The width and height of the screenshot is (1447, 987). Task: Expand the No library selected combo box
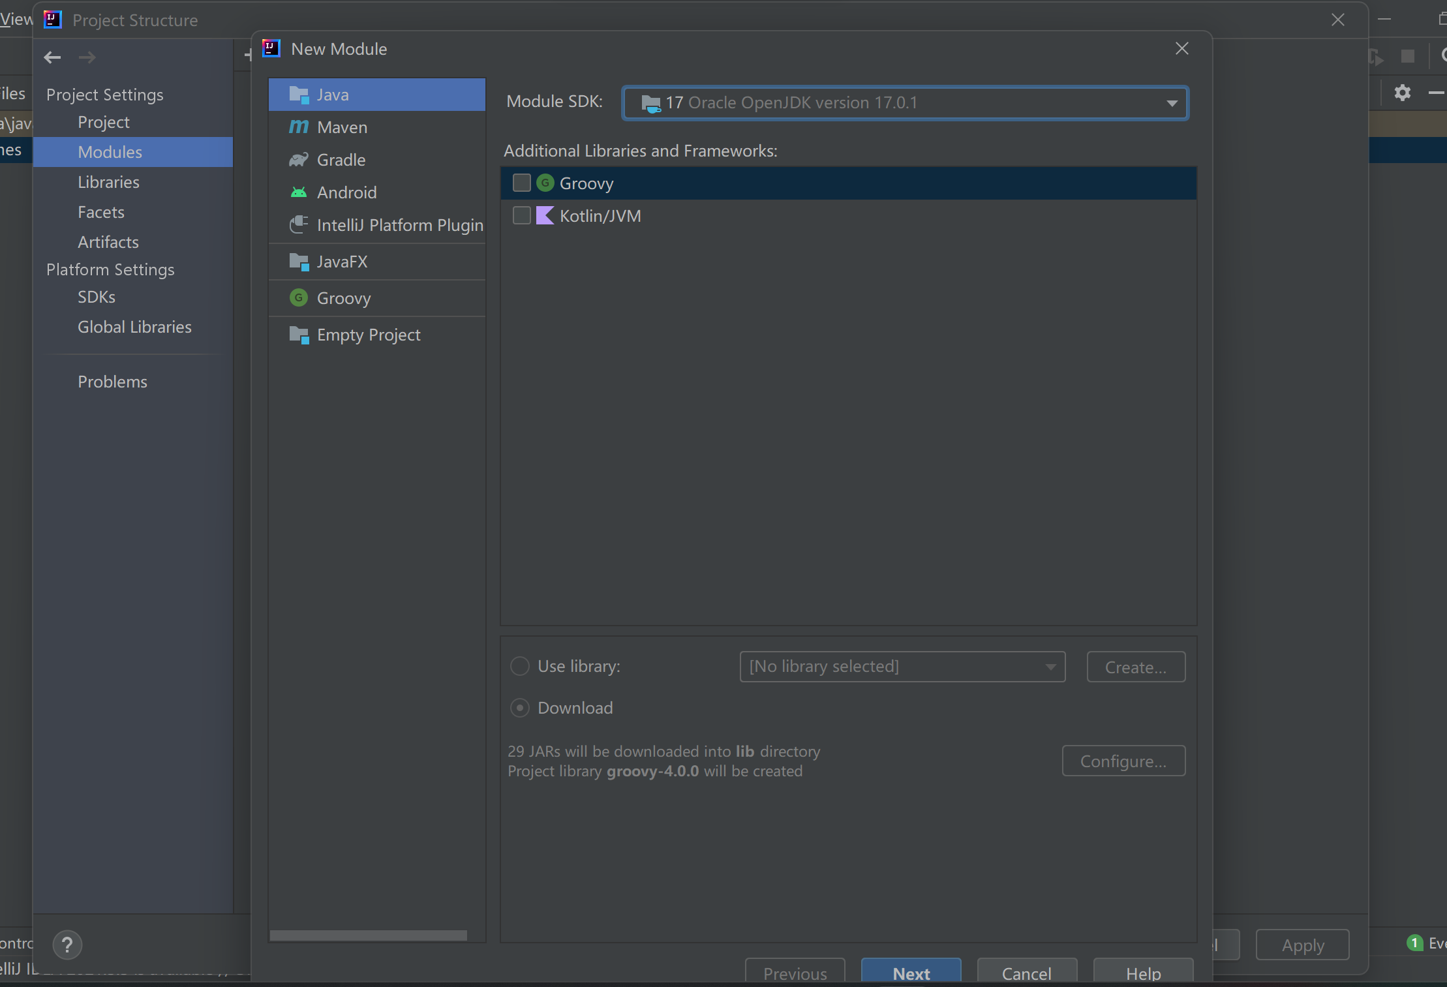902,667
